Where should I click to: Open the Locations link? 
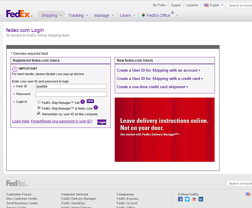(x=192, y=5)
